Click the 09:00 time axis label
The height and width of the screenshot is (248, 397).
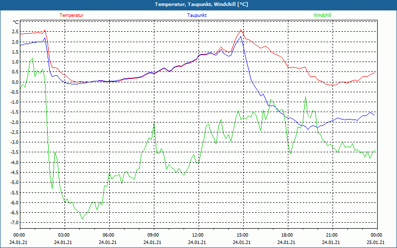click(x=153, y=235)
